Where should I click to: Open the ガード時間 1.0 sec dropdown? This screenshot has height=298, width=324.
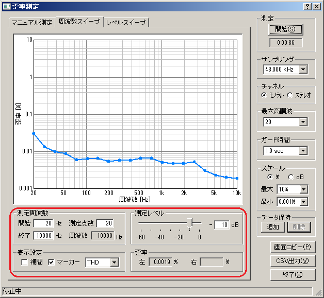pyautogui.click(x=303, y=151)
